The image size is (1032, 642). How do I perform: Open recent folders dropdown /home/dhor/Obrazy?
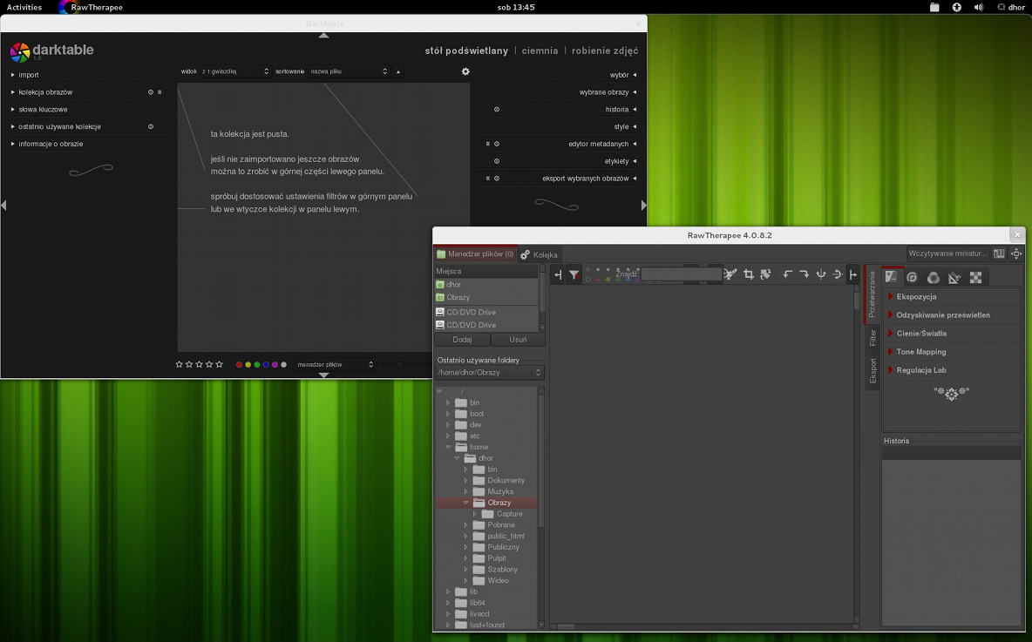pos(489,372)
